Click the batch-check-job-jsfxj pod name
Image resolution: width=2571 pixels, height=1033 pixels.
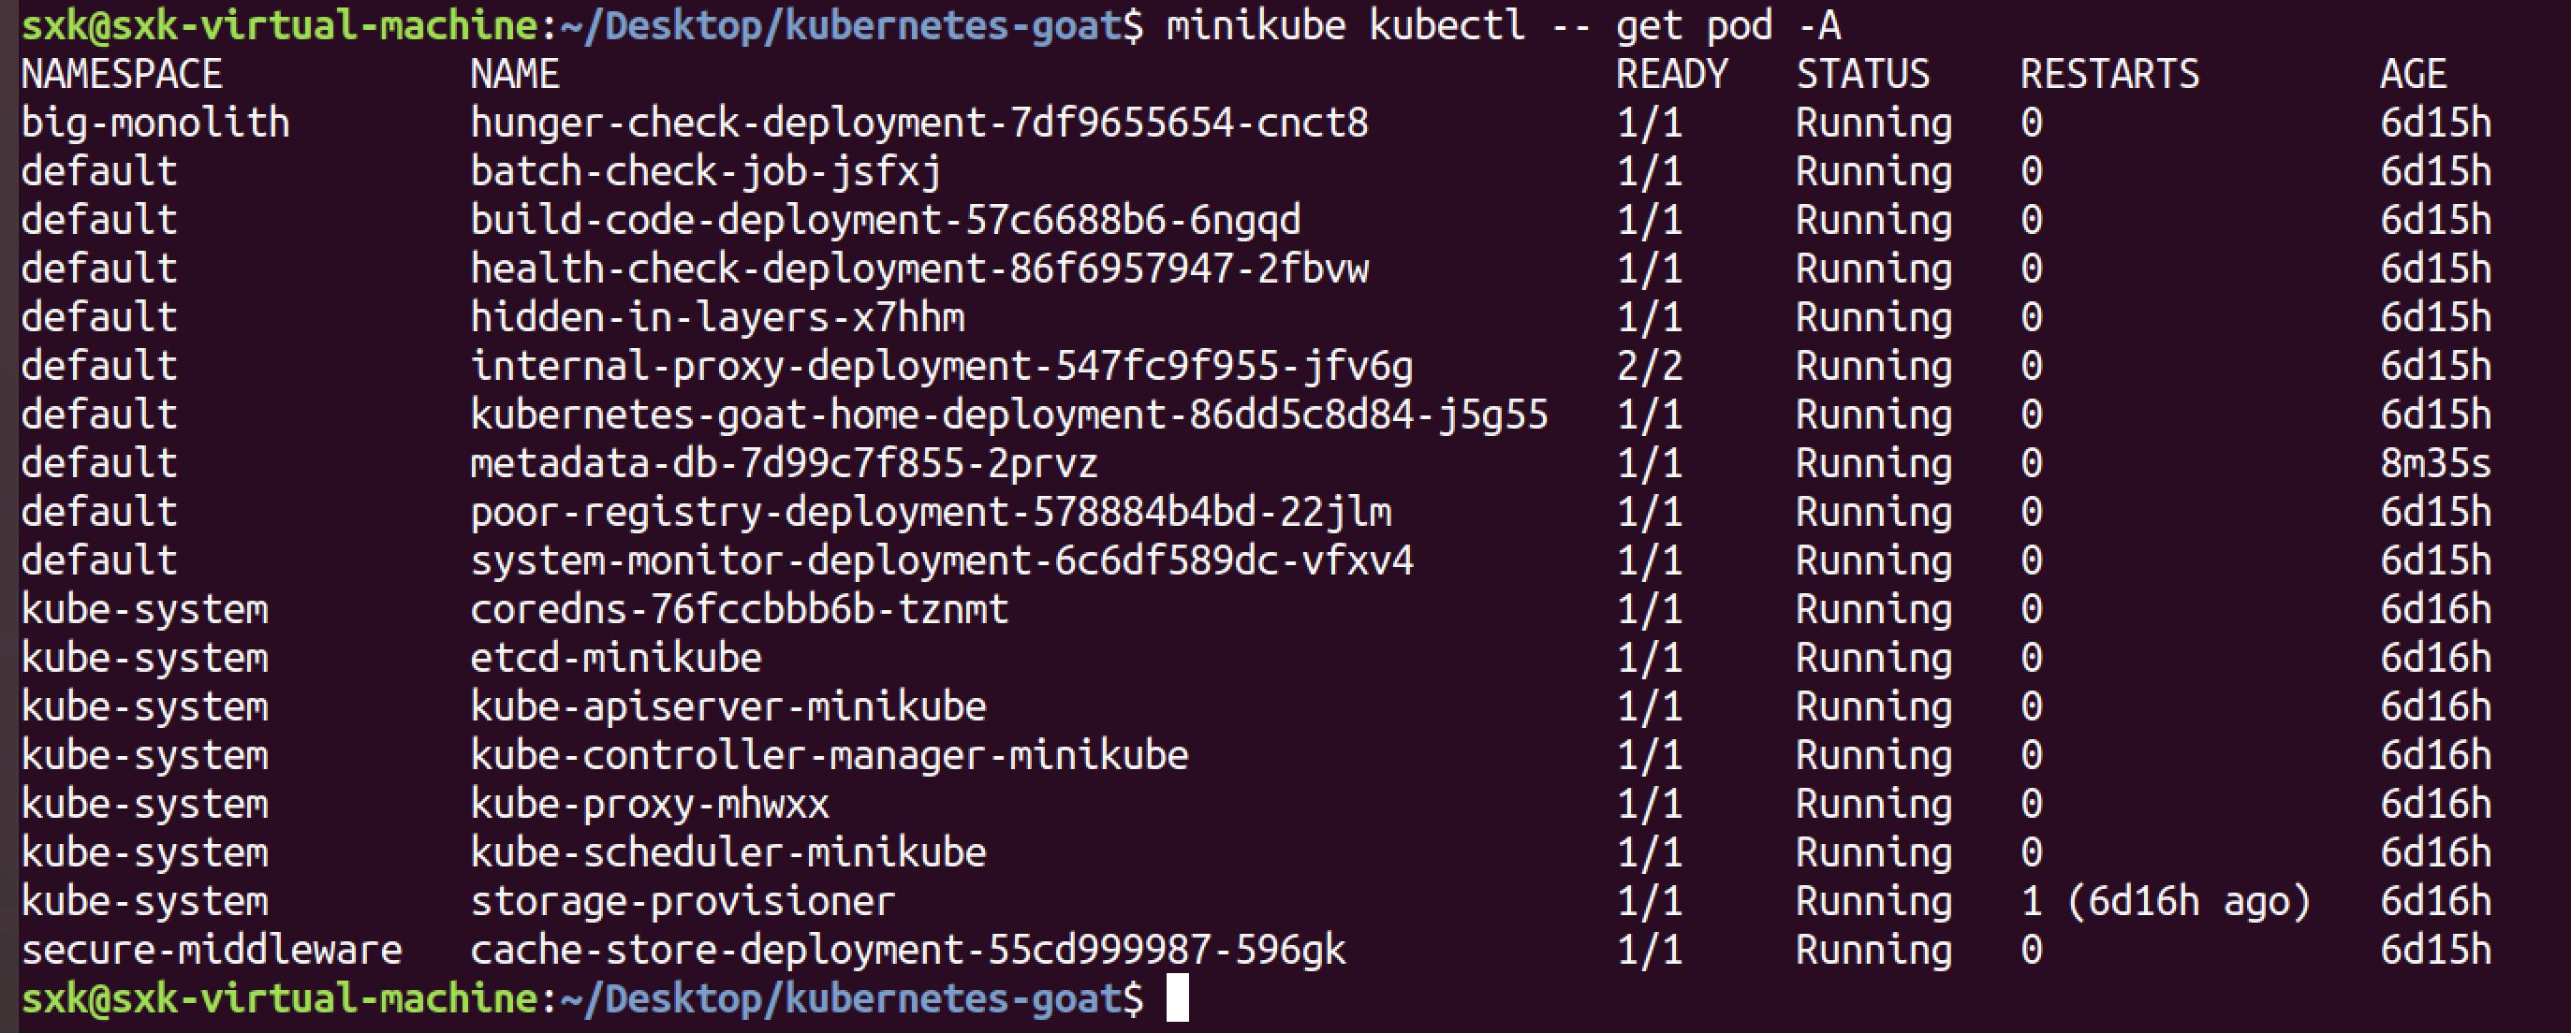[705, 172]
